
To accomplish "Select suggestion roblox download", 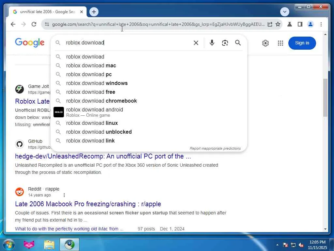I will pyautogui.click(x=149, y=57).
